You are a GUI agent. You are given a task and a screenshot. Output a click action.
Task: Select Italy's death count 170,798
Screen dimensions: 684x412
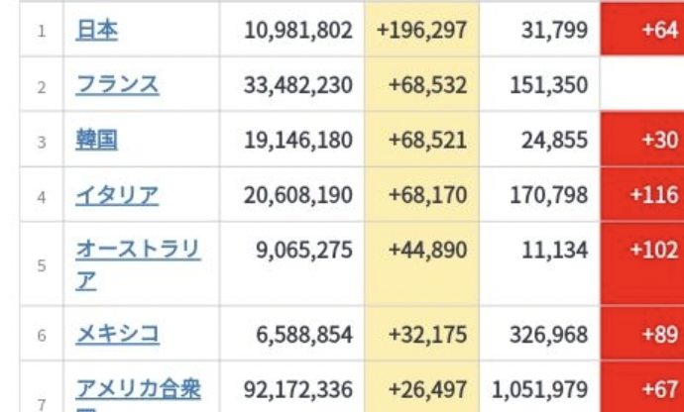(549, 195)
